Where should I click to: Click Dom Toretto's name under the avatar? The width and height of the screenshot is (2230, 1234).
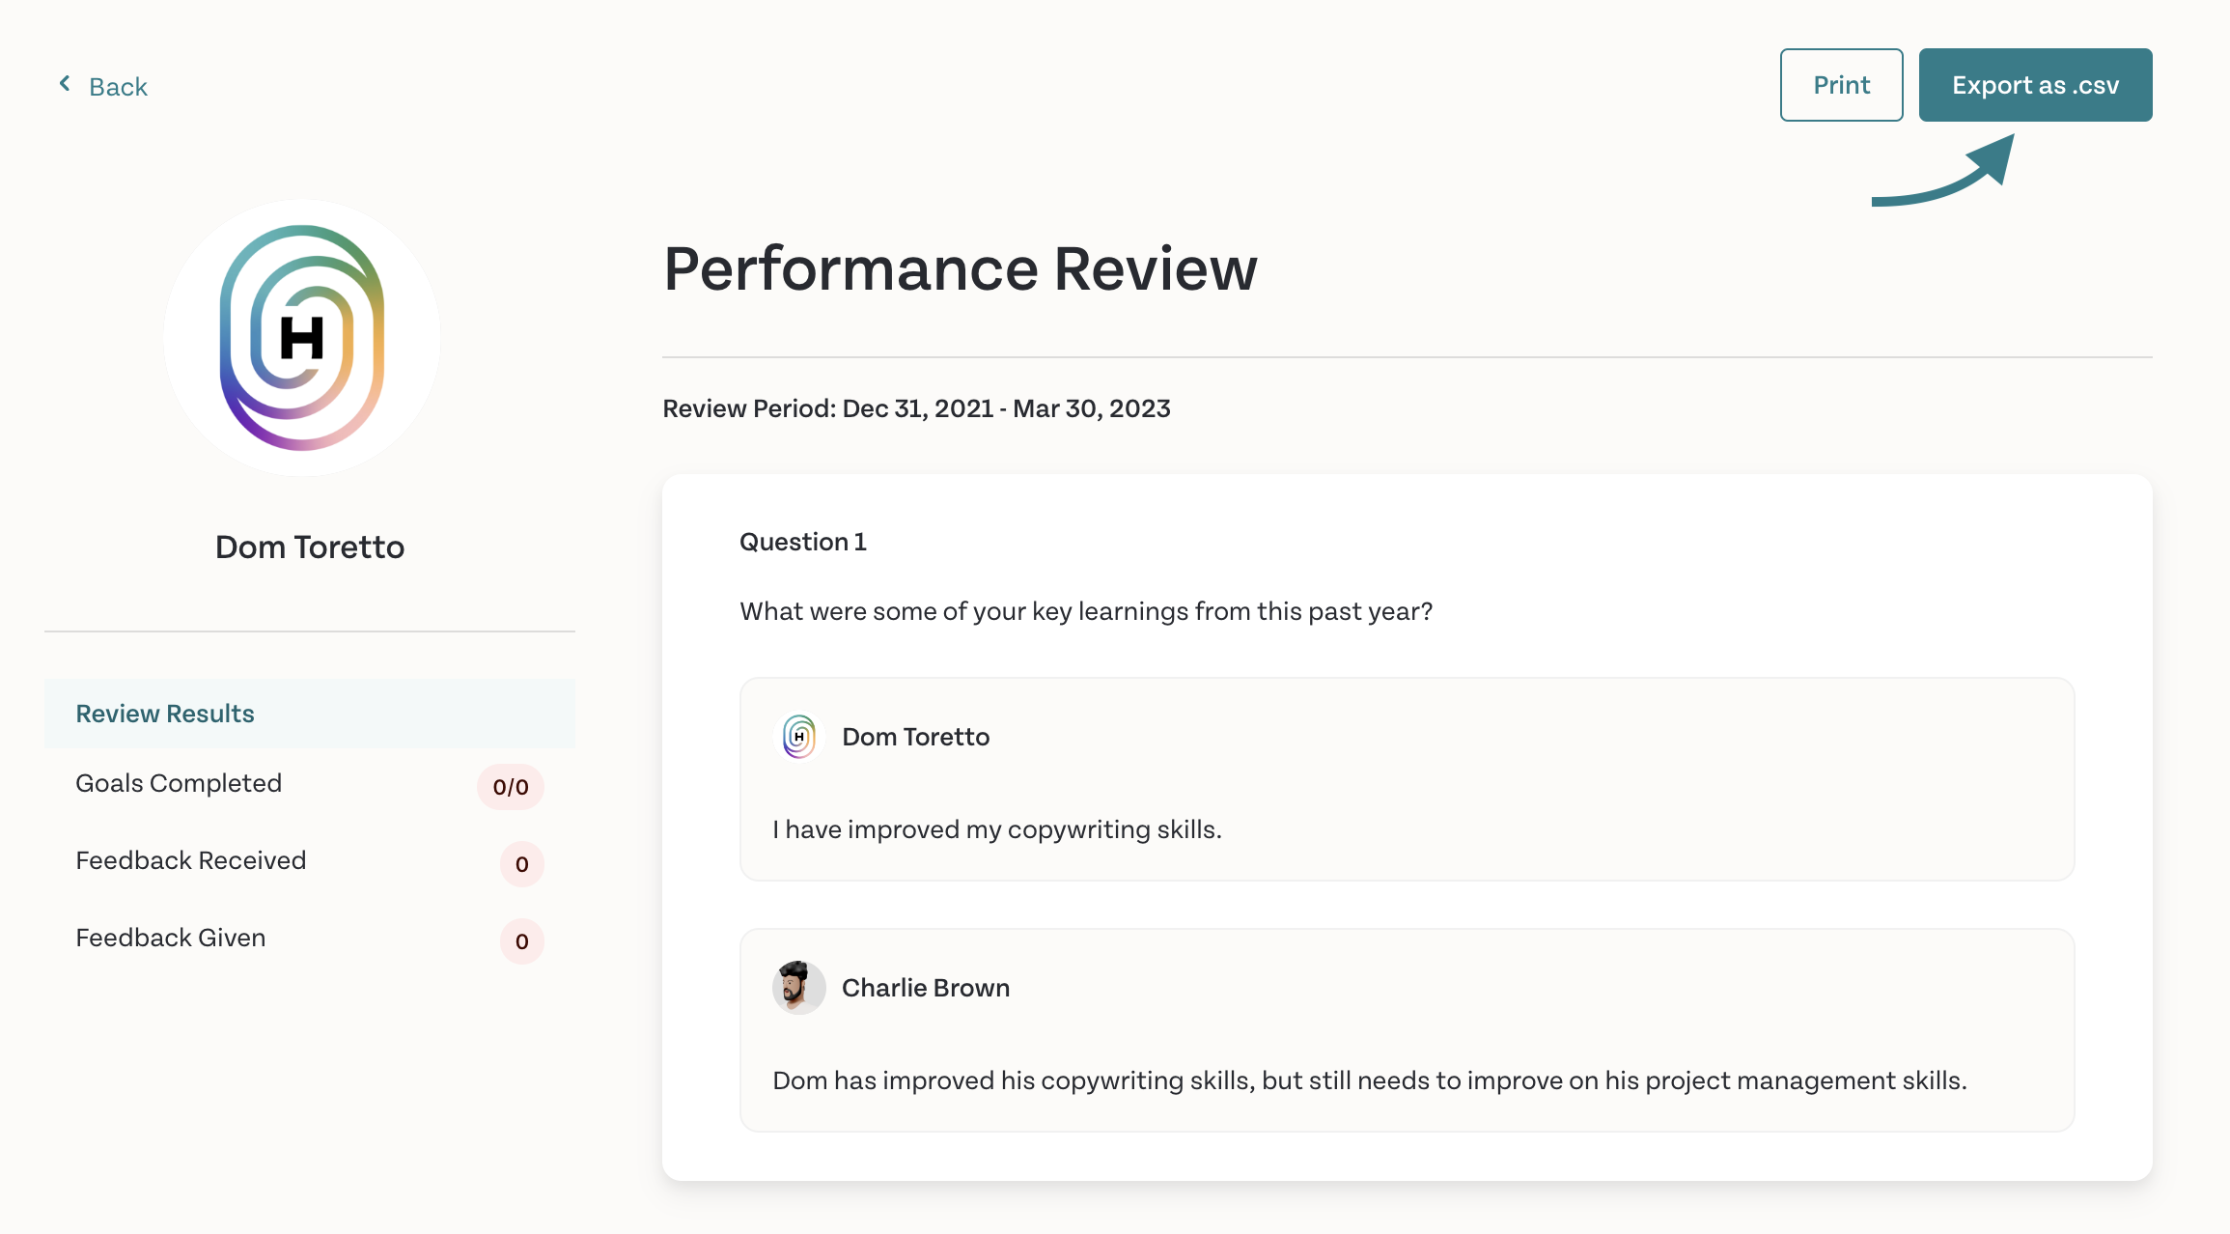click(x=309, y=547)
